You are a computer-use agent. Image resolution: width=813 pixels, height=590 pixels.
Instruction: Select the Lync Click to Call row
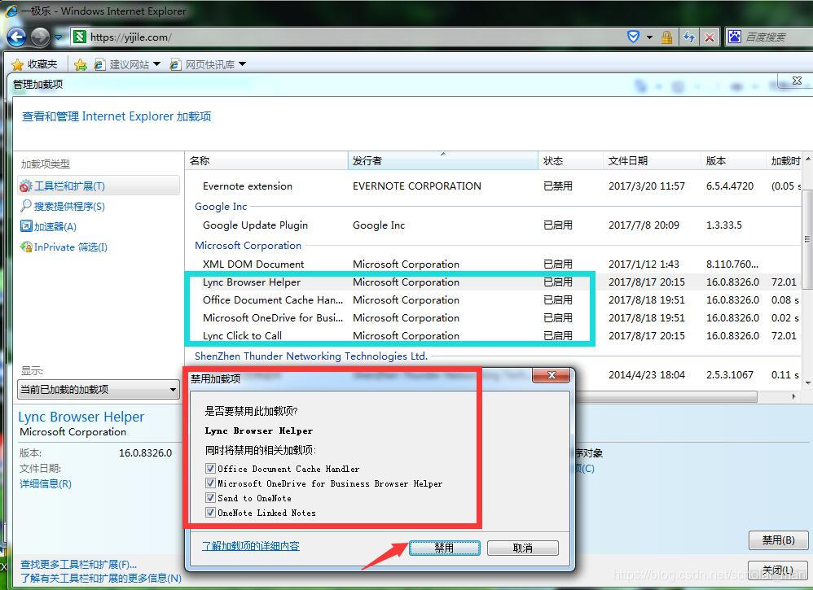493,335
